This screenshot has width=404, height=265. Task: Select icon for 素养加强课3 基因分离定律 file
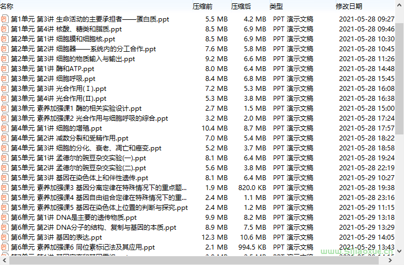[4, 188]
